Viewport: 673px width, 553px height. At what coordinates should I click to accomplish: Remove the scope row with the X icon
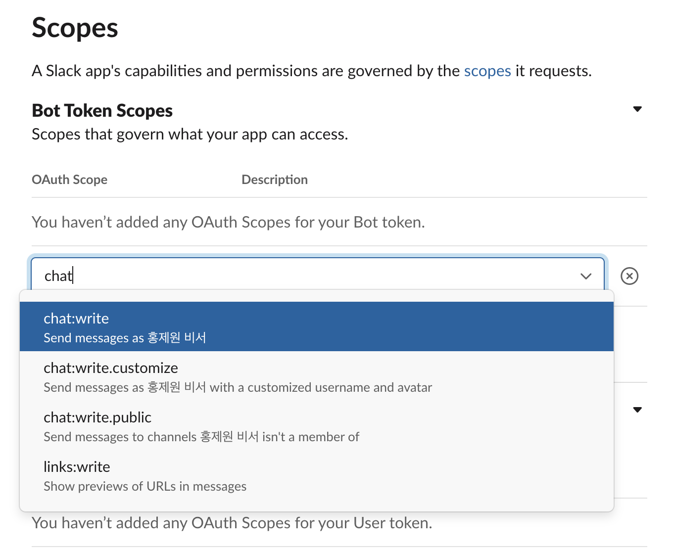[629, 276]
